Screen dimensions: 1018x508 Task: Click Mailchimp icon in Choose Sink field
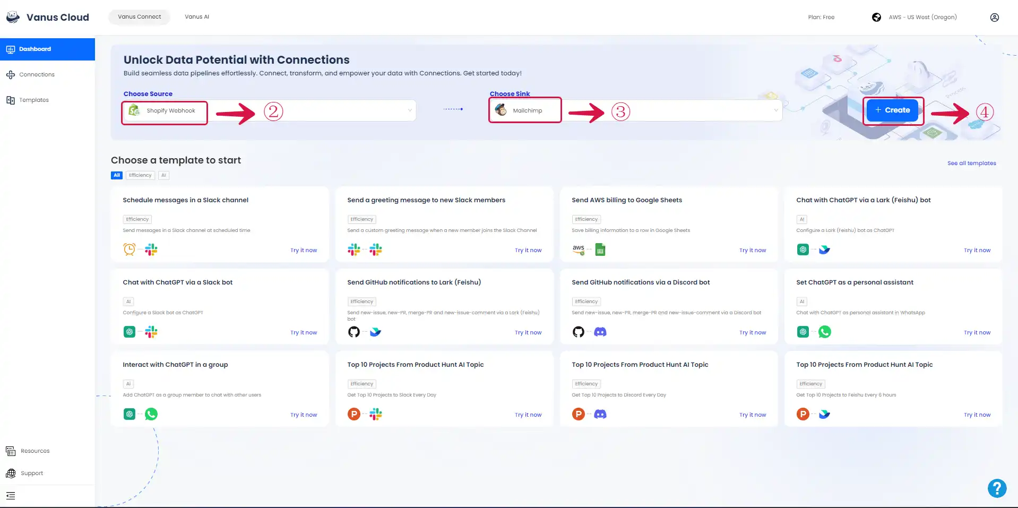501,110
